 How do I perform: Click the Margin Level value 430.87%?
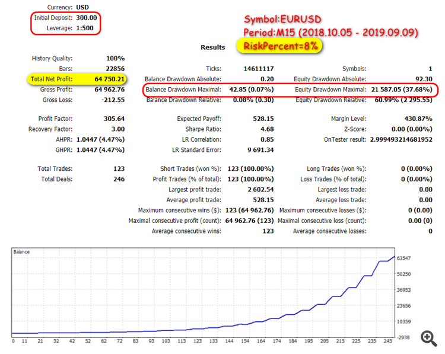(x=418, y=119)
